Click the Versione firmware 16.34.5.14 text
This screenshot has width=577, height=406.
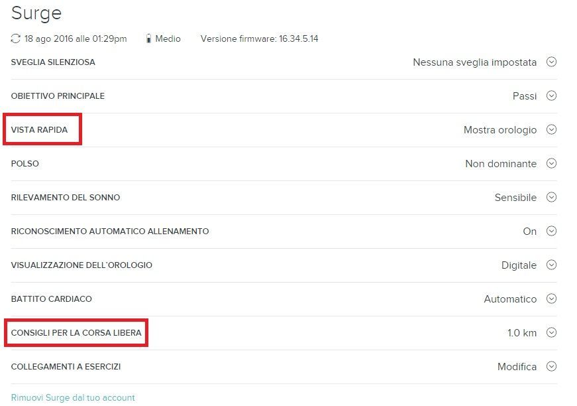260,38
